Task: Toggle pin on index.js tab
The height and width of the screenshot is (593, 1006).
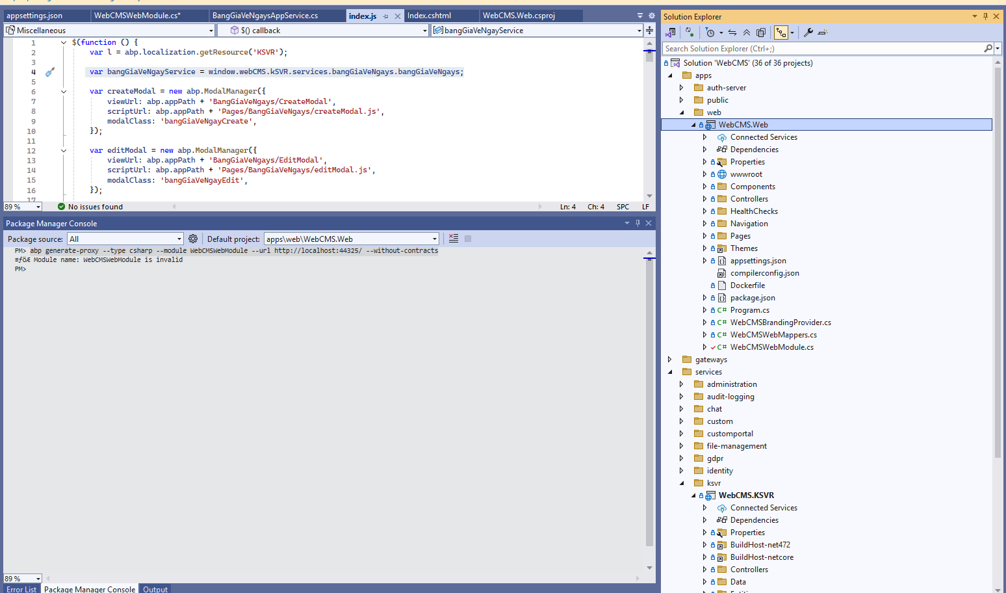Action: (386, 16)
